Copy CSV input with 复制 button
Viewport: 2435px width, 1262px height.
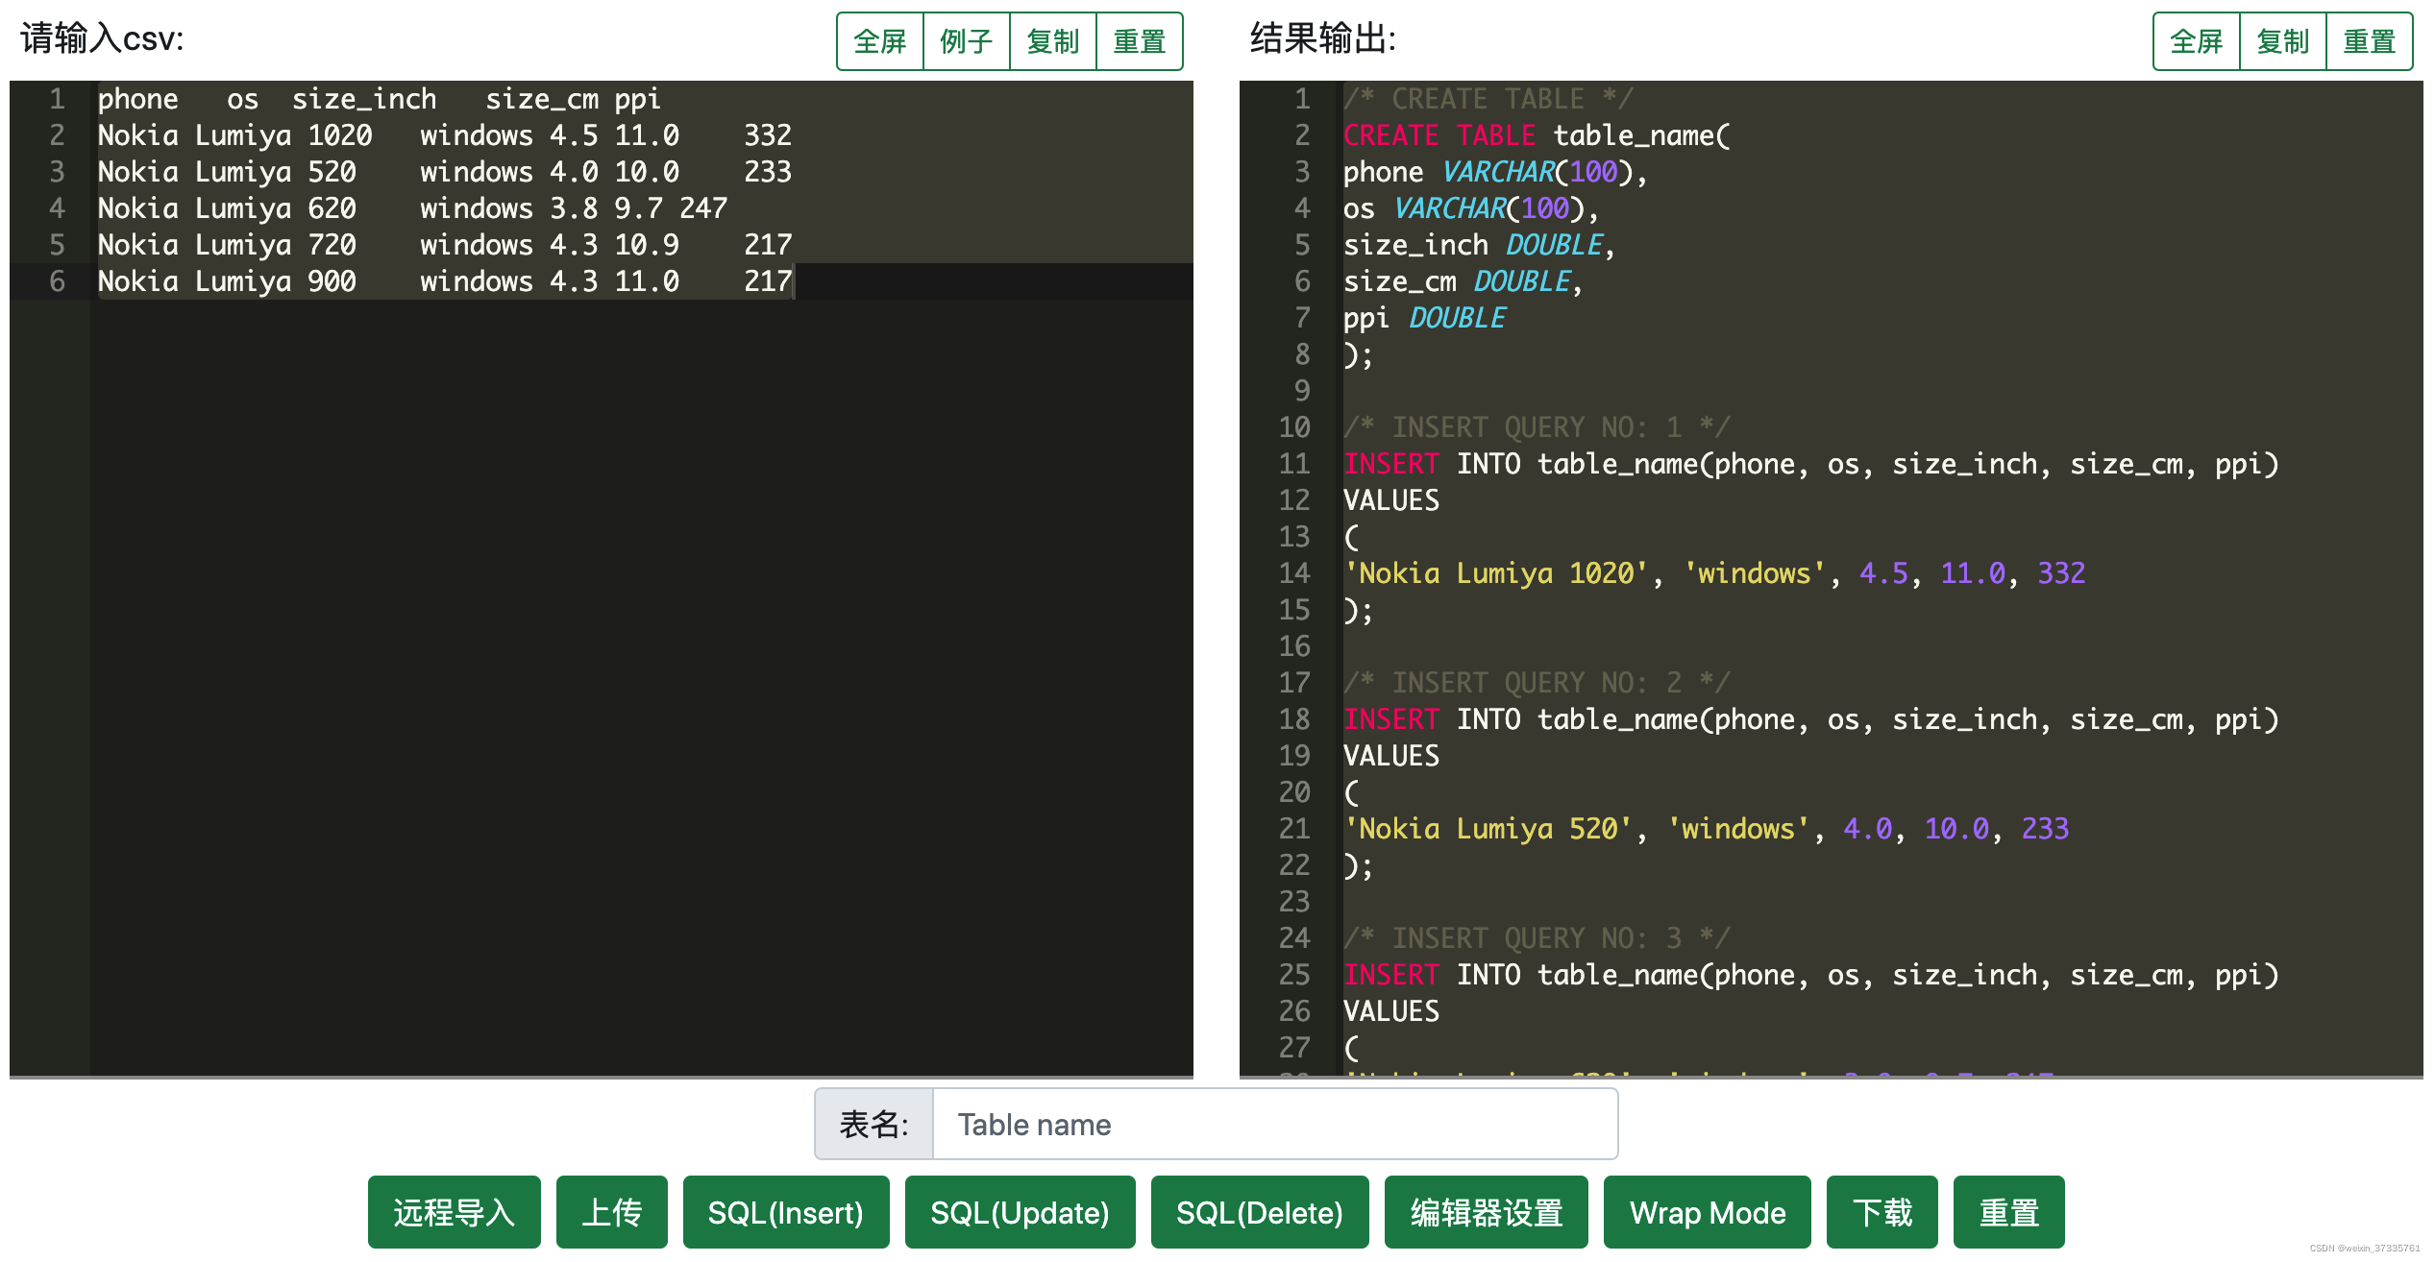(x=1052, y=41)
